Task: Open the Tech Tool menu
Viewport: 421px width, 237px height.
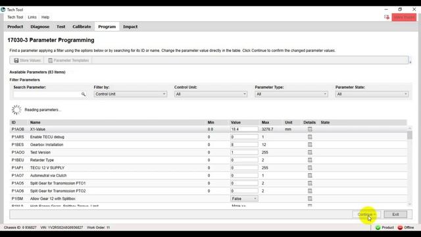Action: pyautogui.click(x=15, y=17)
